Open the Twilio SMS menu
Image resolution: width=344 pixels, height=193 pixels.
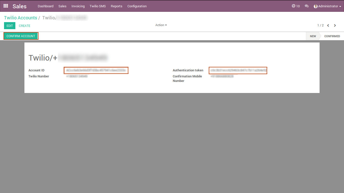tap(98, 6)
